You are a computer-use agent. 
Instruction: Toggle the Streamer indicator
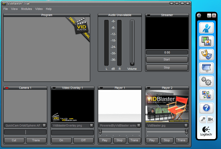click(148, 15)
